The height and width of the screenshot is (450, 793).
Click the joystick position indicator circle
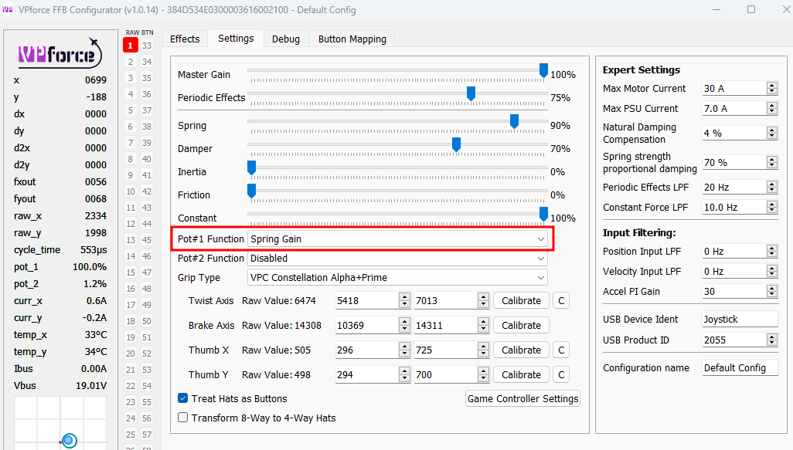click(69, 441)
